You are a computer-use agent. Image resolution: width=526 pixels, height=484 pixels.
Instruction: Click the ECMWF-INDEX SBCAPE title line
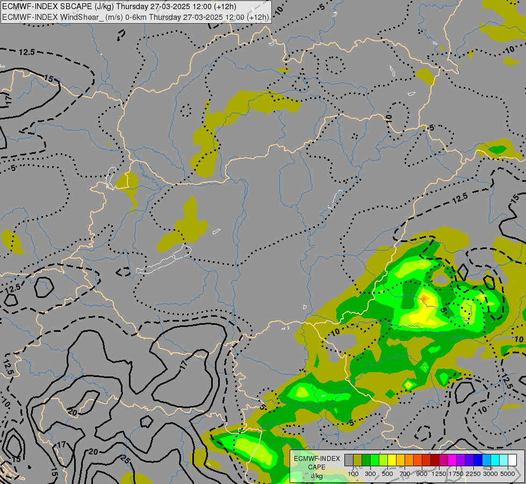pos(119,6)
